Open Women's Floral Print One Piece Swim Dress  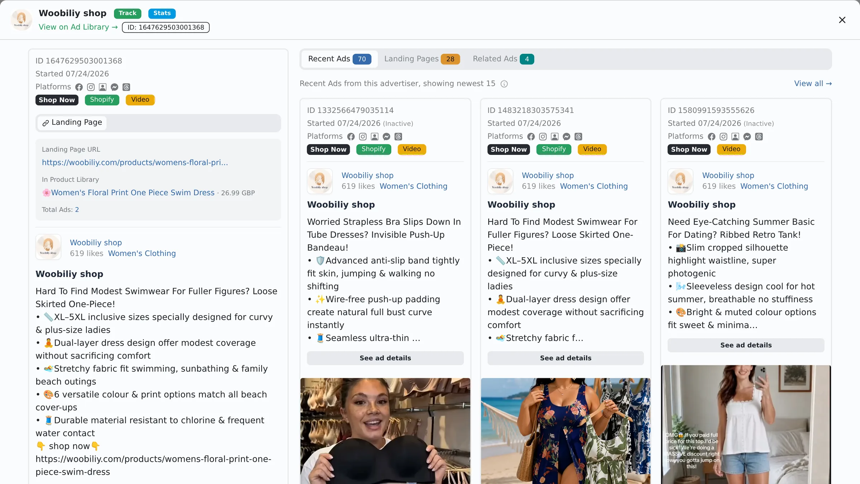click(133, 193)
